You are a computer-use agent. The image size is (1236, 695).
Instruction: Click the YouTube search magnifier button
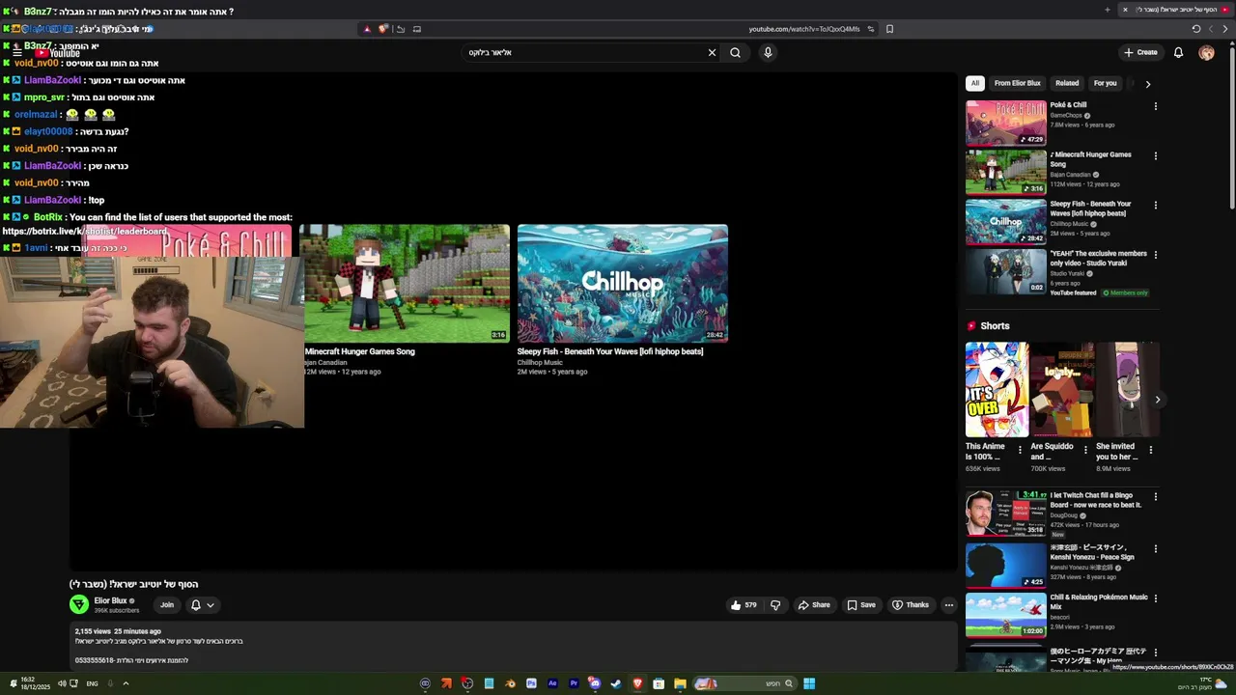pyautogui.click(x=735, y=52)
